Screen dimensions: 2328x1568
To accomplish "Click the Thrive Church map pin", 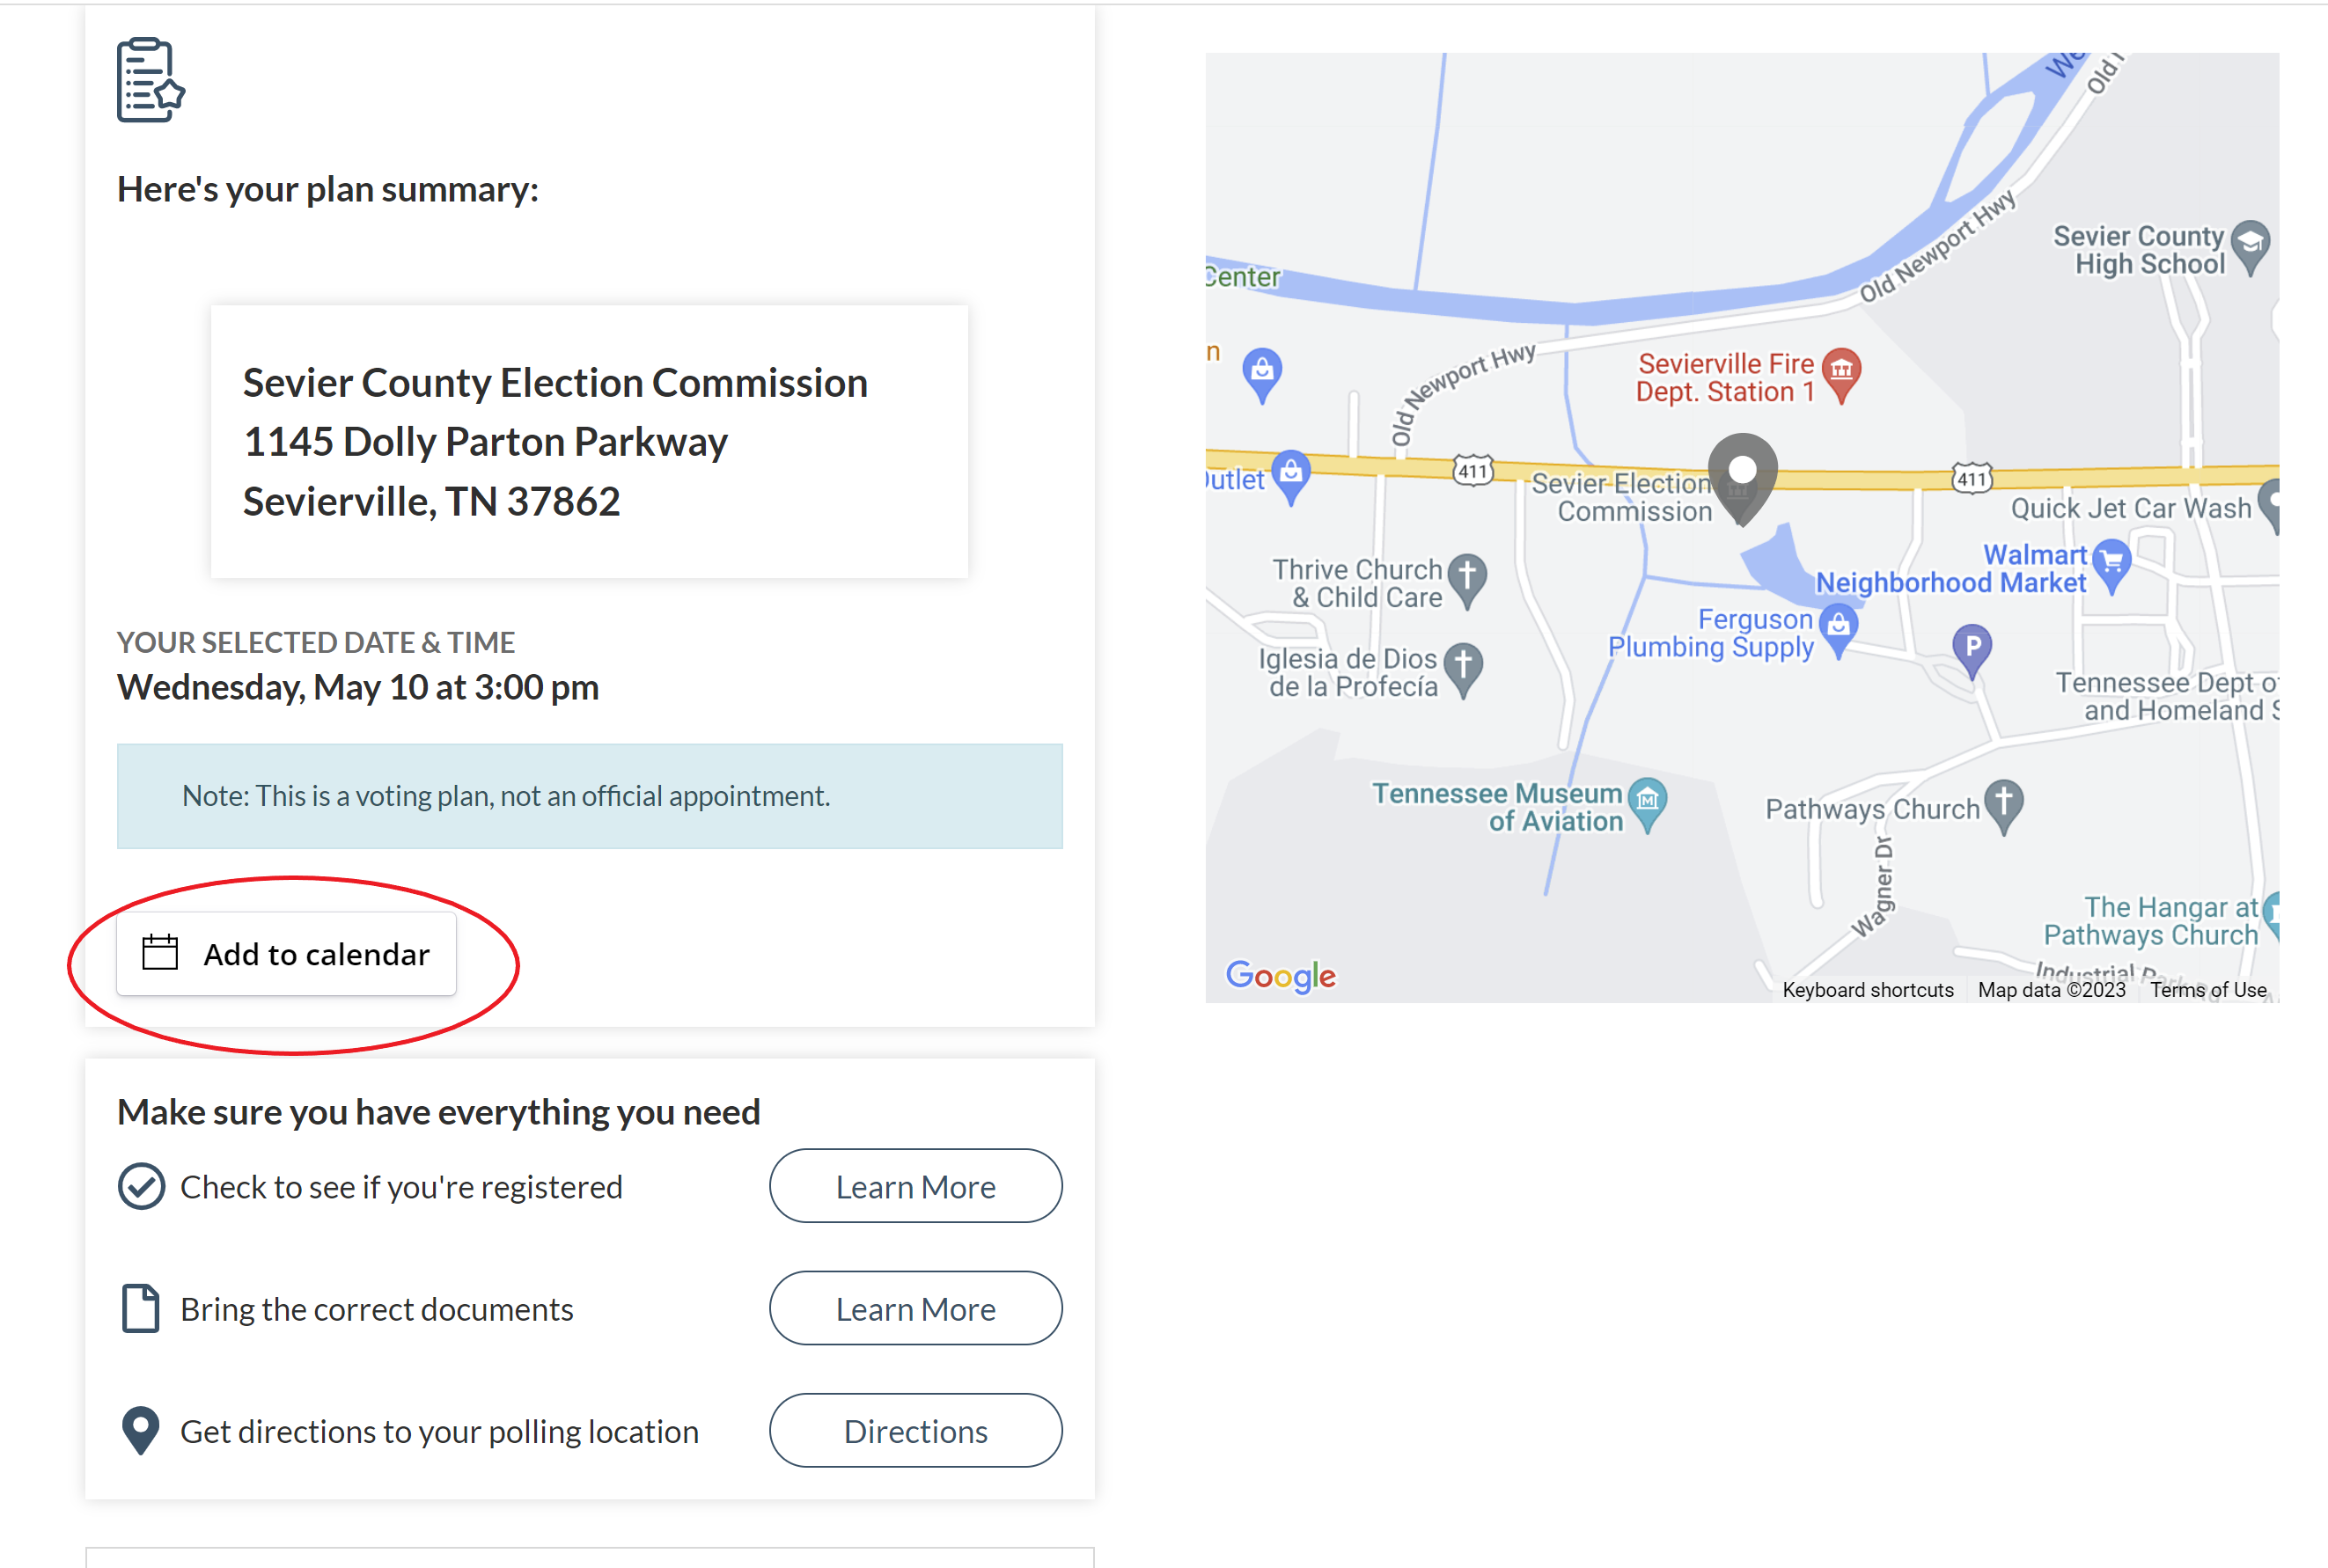I will pyautogui.click(x=1467, y=581).
